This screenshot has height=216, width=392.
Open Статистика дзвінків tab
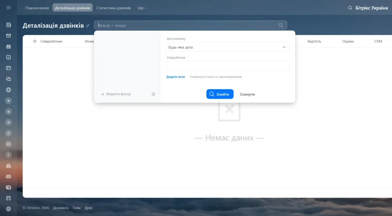point(113,8)
